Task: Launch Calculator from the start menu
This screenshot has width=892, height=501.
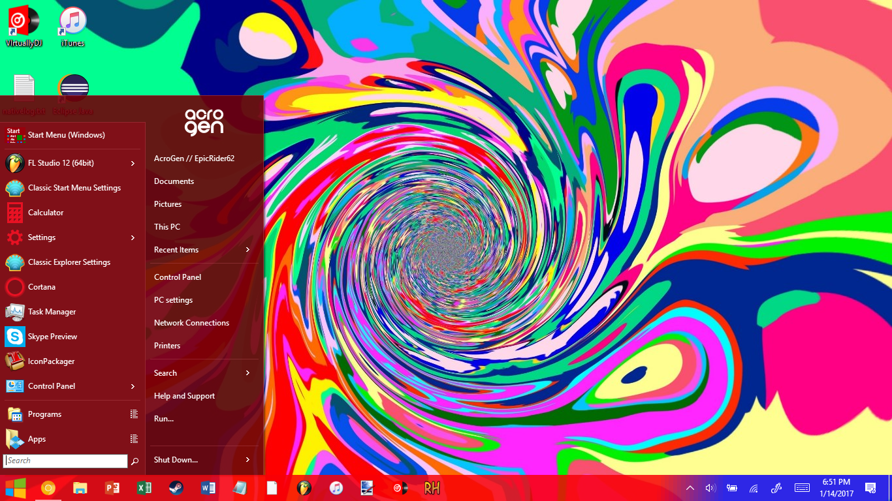Action: [x=72, y=213]
